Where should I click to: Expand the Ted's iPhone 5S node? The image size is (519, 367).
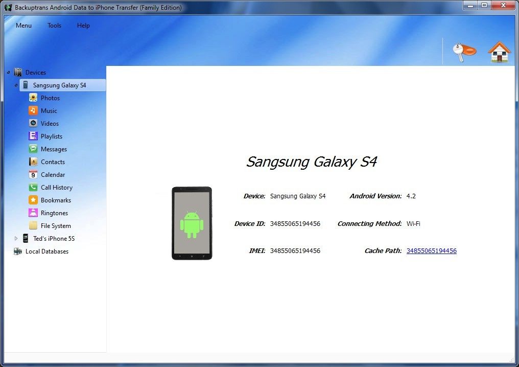(16, 239)
